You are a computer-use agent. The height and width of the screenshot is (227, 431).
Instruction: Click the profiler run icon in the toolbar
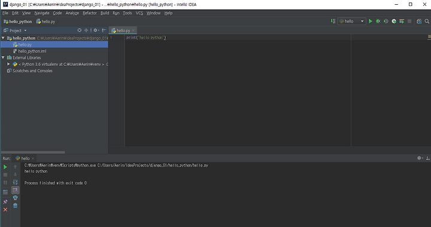[x=394, y=21]
